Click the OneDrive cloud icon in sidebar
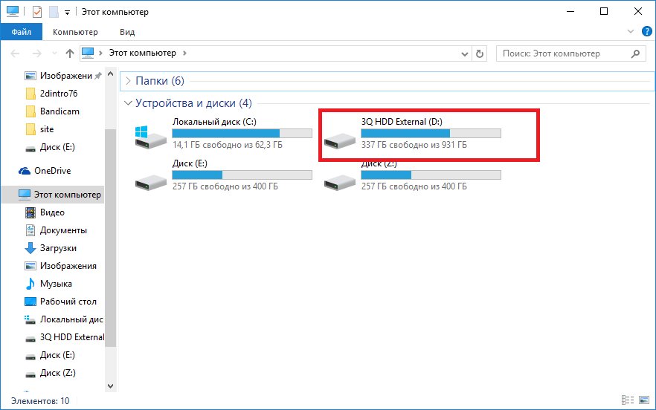 tap(25, 171)
